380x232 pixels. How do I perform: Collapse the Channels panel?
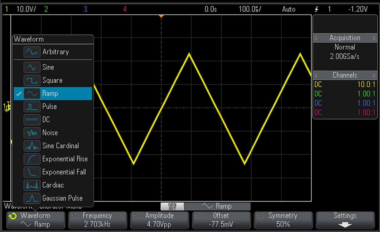tap(345, 75)
